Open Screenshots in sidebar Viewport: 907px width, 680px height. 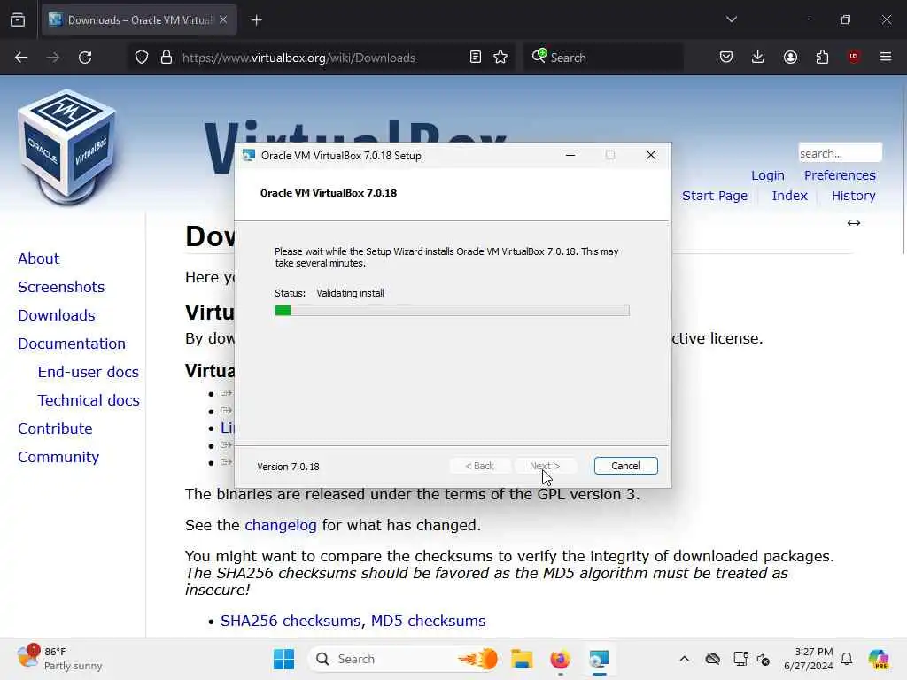tap(61, 287)
